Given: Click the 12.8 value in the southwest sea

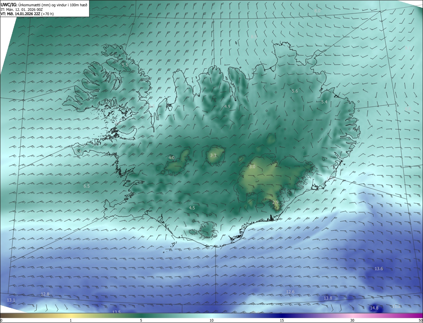Looking at the screenshot, I should (x=45, y=294).
